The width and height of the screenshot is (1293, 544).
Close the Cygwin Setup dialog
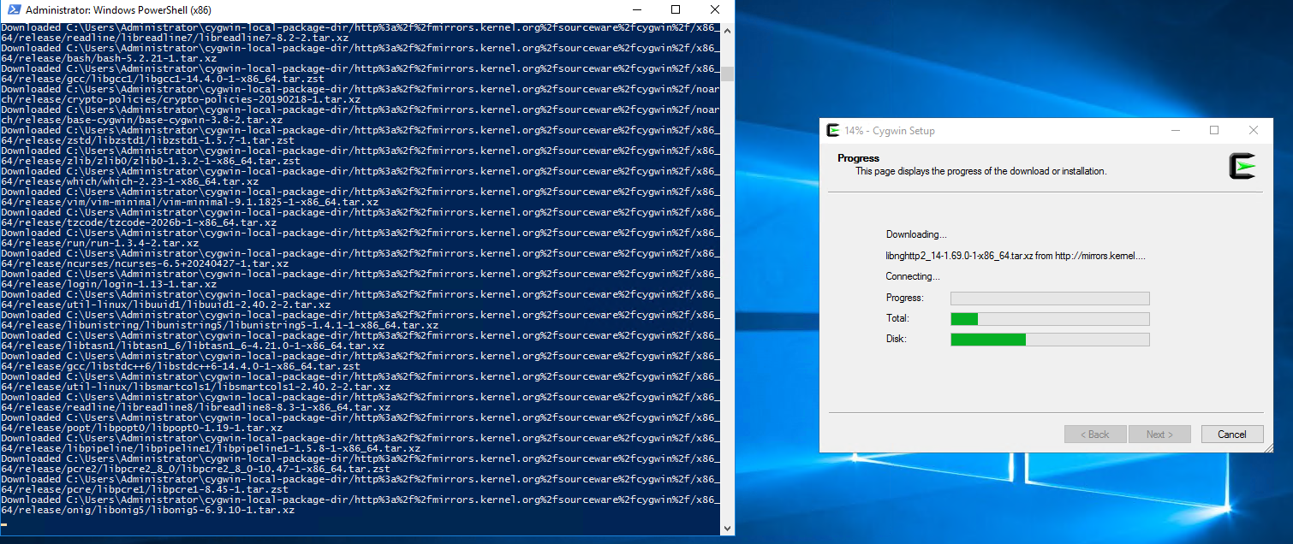tap(1254, 130)
